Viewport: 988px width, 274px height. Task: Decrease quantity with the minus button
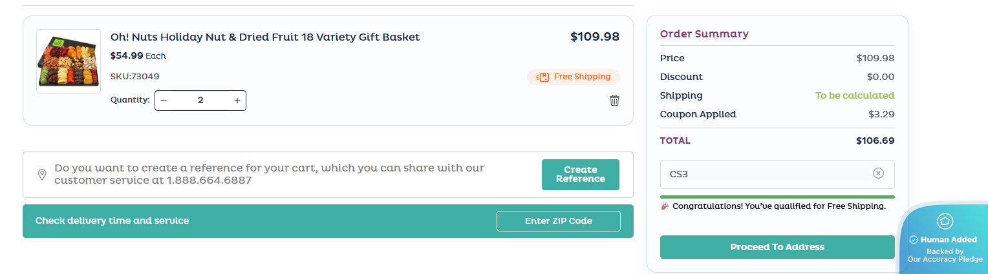point(164,101)
